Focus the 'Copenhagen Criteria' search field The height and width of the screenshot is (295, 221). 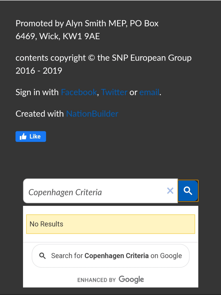pos(95,192)
